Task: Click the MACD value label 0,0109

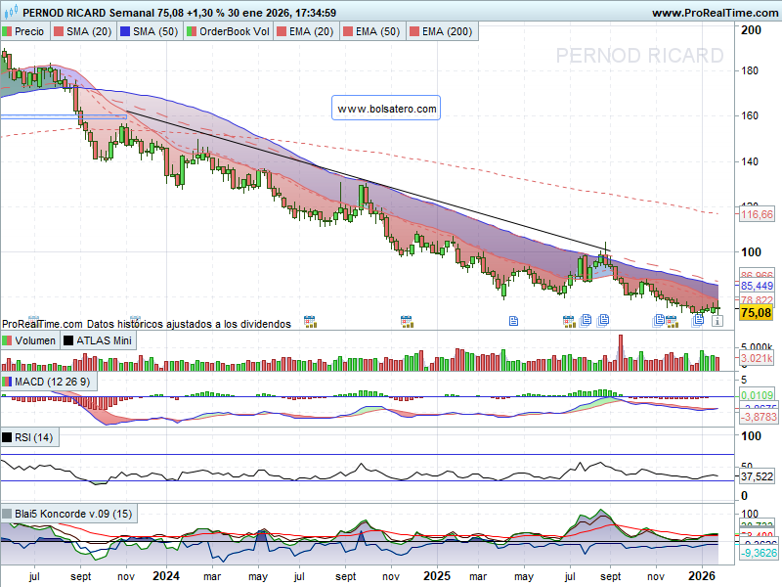Action: tap(757, 395)
